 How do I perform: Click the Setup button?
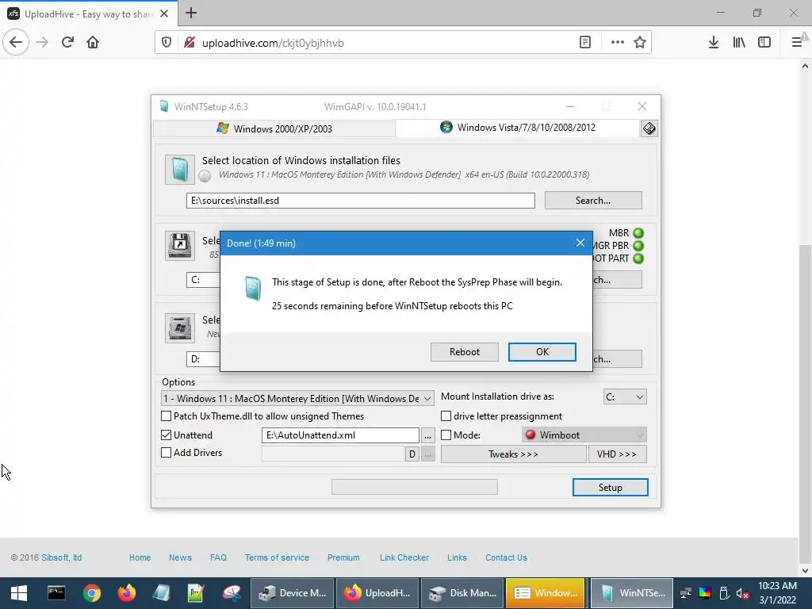[x=610, y=488]
